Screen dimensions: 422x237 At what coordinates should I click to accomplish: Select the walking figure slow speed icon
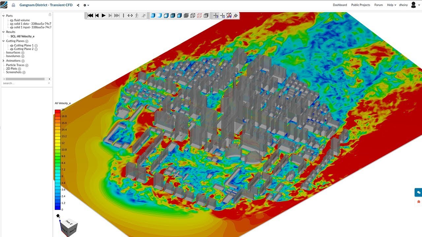[137, 15]
